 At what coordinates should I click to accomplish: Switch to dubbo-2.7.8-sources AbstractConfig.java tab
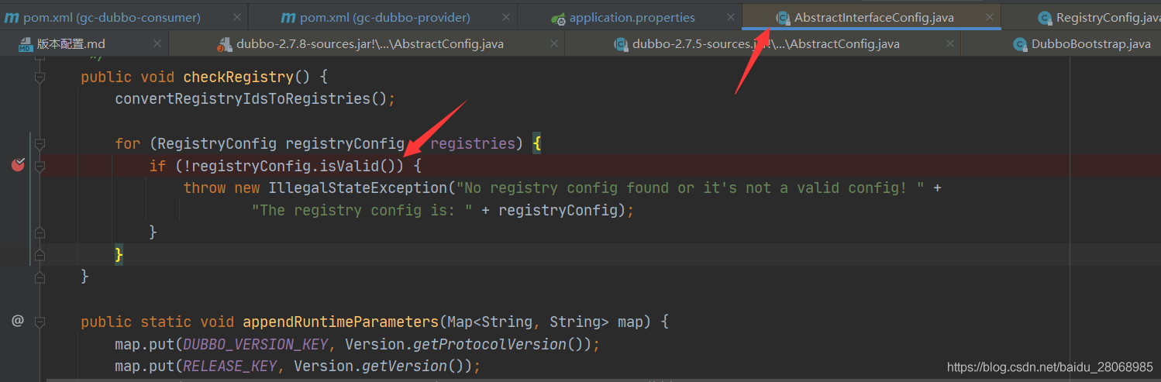coord(367,44)
